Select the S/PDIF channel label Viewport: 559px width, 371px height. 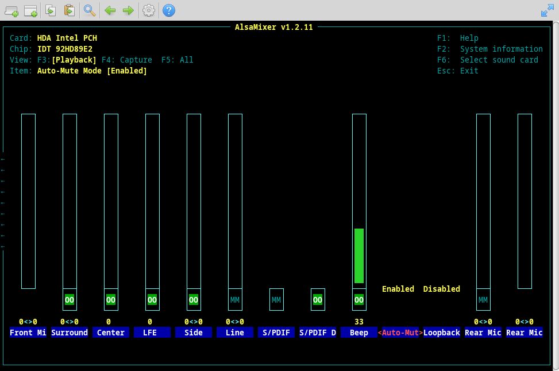click(x=276, y=333)
